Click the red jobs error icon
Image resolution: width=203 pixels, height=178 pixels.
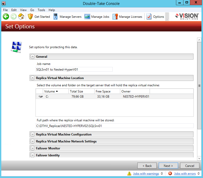click(170, 173)
